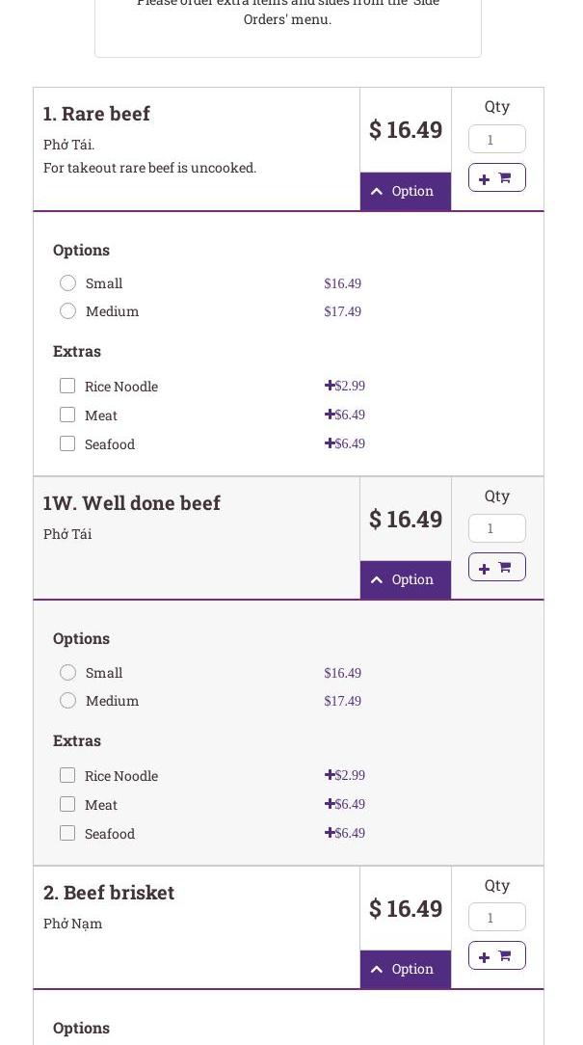Add Seafood extra to Well done beef
Image resolution: width=583 pixels, height=1045 pixels.
coord(67,833)
